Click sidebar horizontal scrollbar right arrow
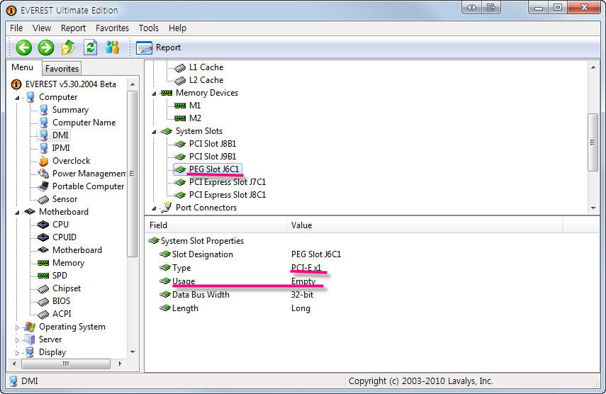Image resolution: width=606 pixels, height=394 pixels. tap(120, 364)
